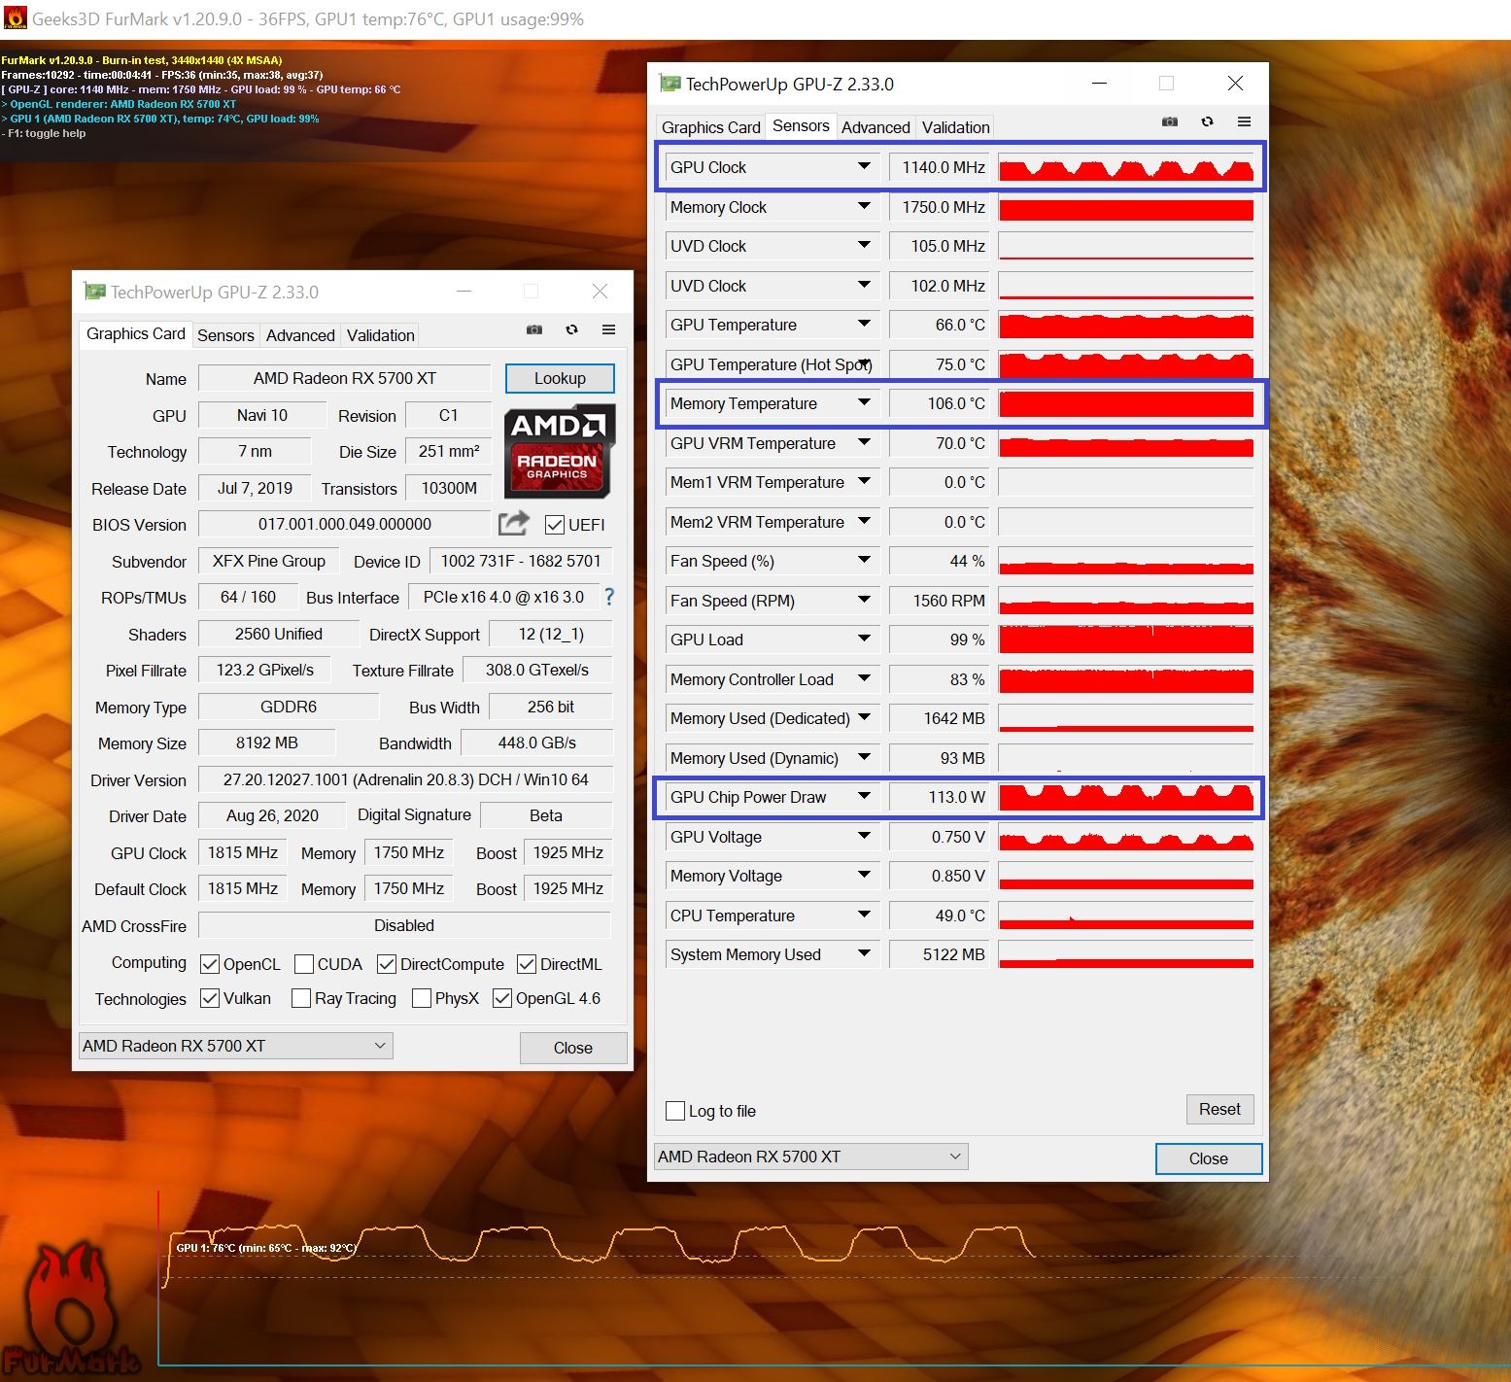Toggle PhysX checkbox
Image resolution: width=1511 pixels, height=1382 pixels.
pyautogui.click(x=422, y=998)
